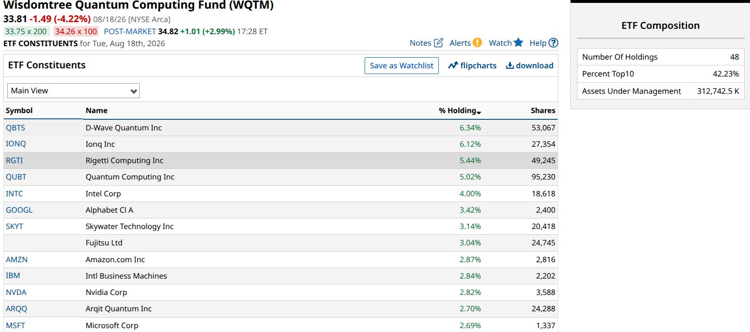Screen dimensions: 750x332
Task: Open the GOOGL symbol link
Action: point(19,210)
